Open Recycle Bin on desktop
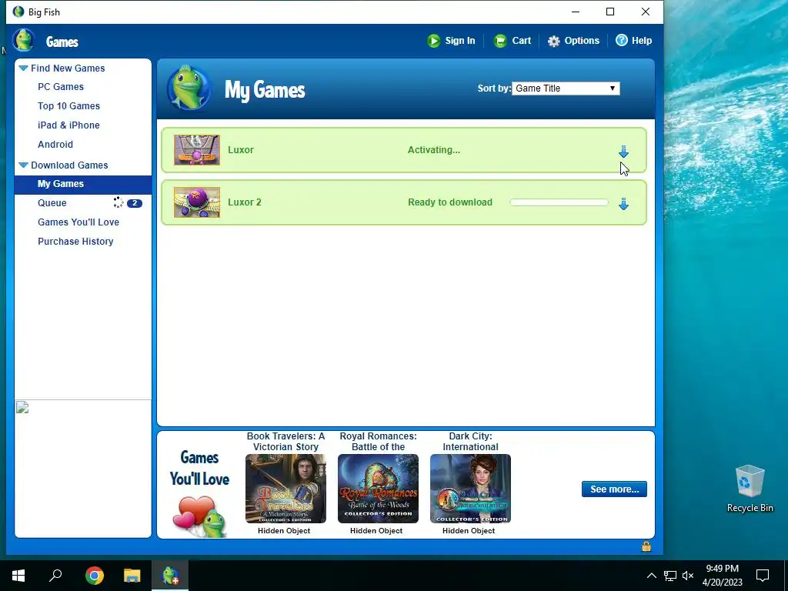This screenshot has height=591, width=788. click(750, 489)
